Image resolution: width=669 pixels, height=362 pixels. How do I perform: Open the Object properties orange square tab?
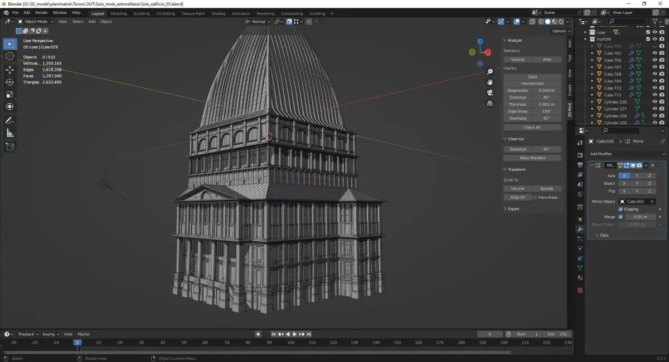point(580,219)
